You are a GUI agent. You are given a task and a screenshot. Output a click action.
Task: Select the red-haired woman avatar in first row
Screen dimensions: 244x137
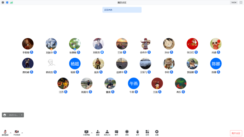(x=28, y=44)
